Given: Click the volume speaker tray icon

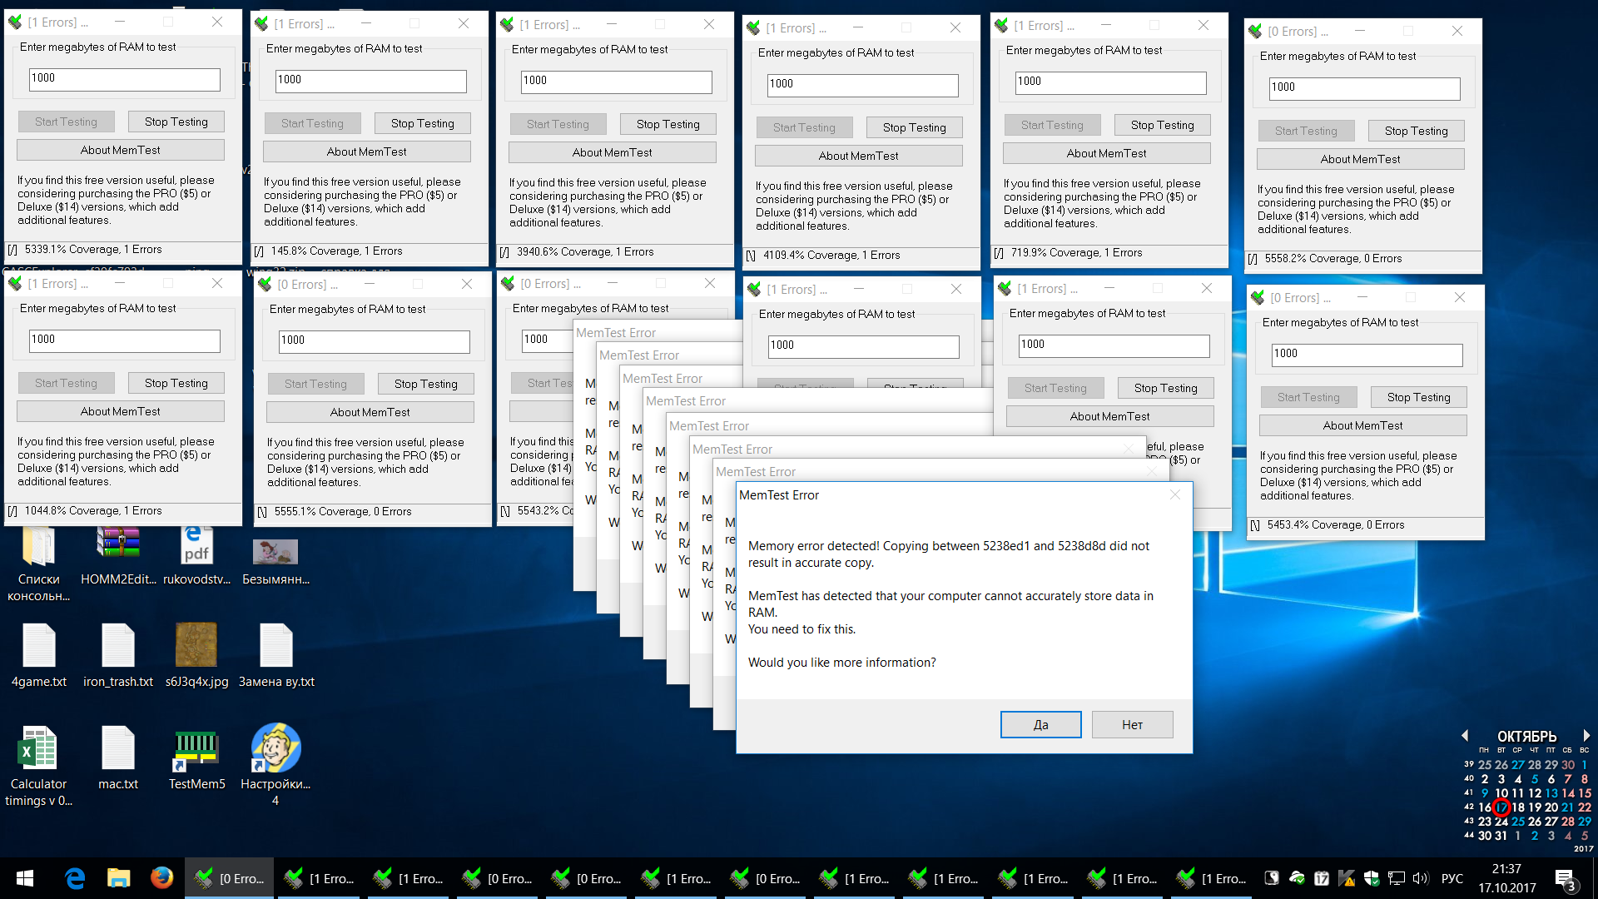Looking at the screenshot, I should (x=1420, y=878).
